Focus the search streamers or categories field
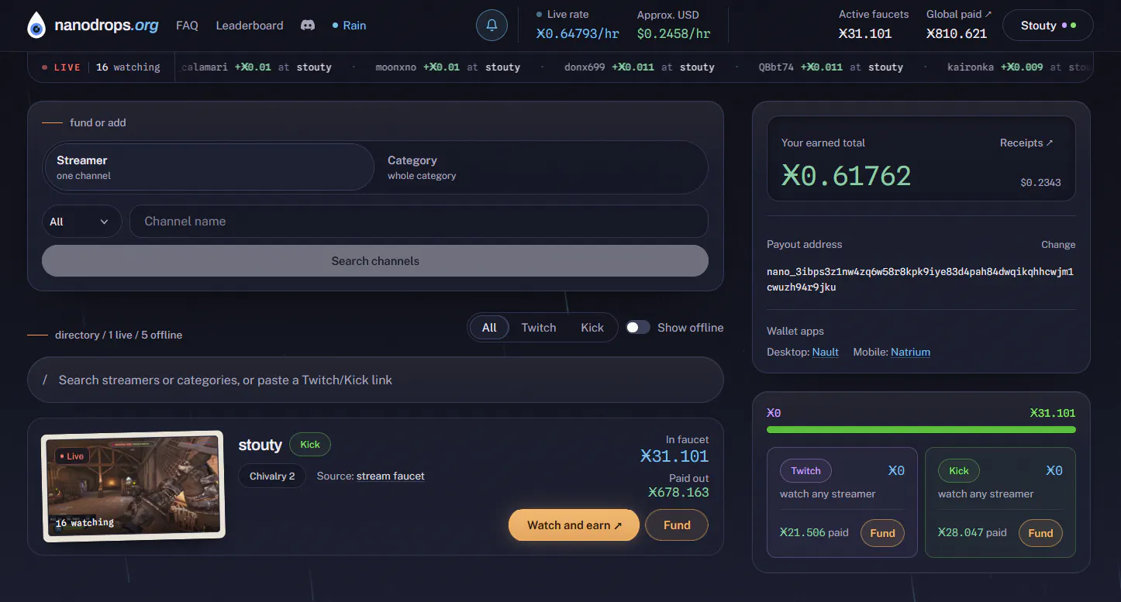1121x602 pixels. (x=375, y=380)
